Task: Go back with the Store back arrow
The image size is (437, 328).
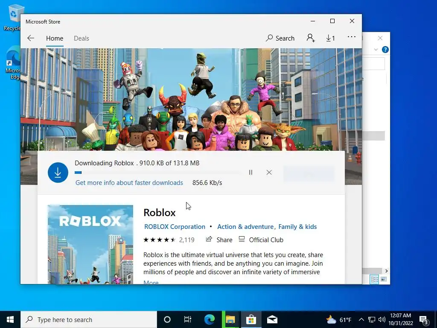Action: point(31,38)
